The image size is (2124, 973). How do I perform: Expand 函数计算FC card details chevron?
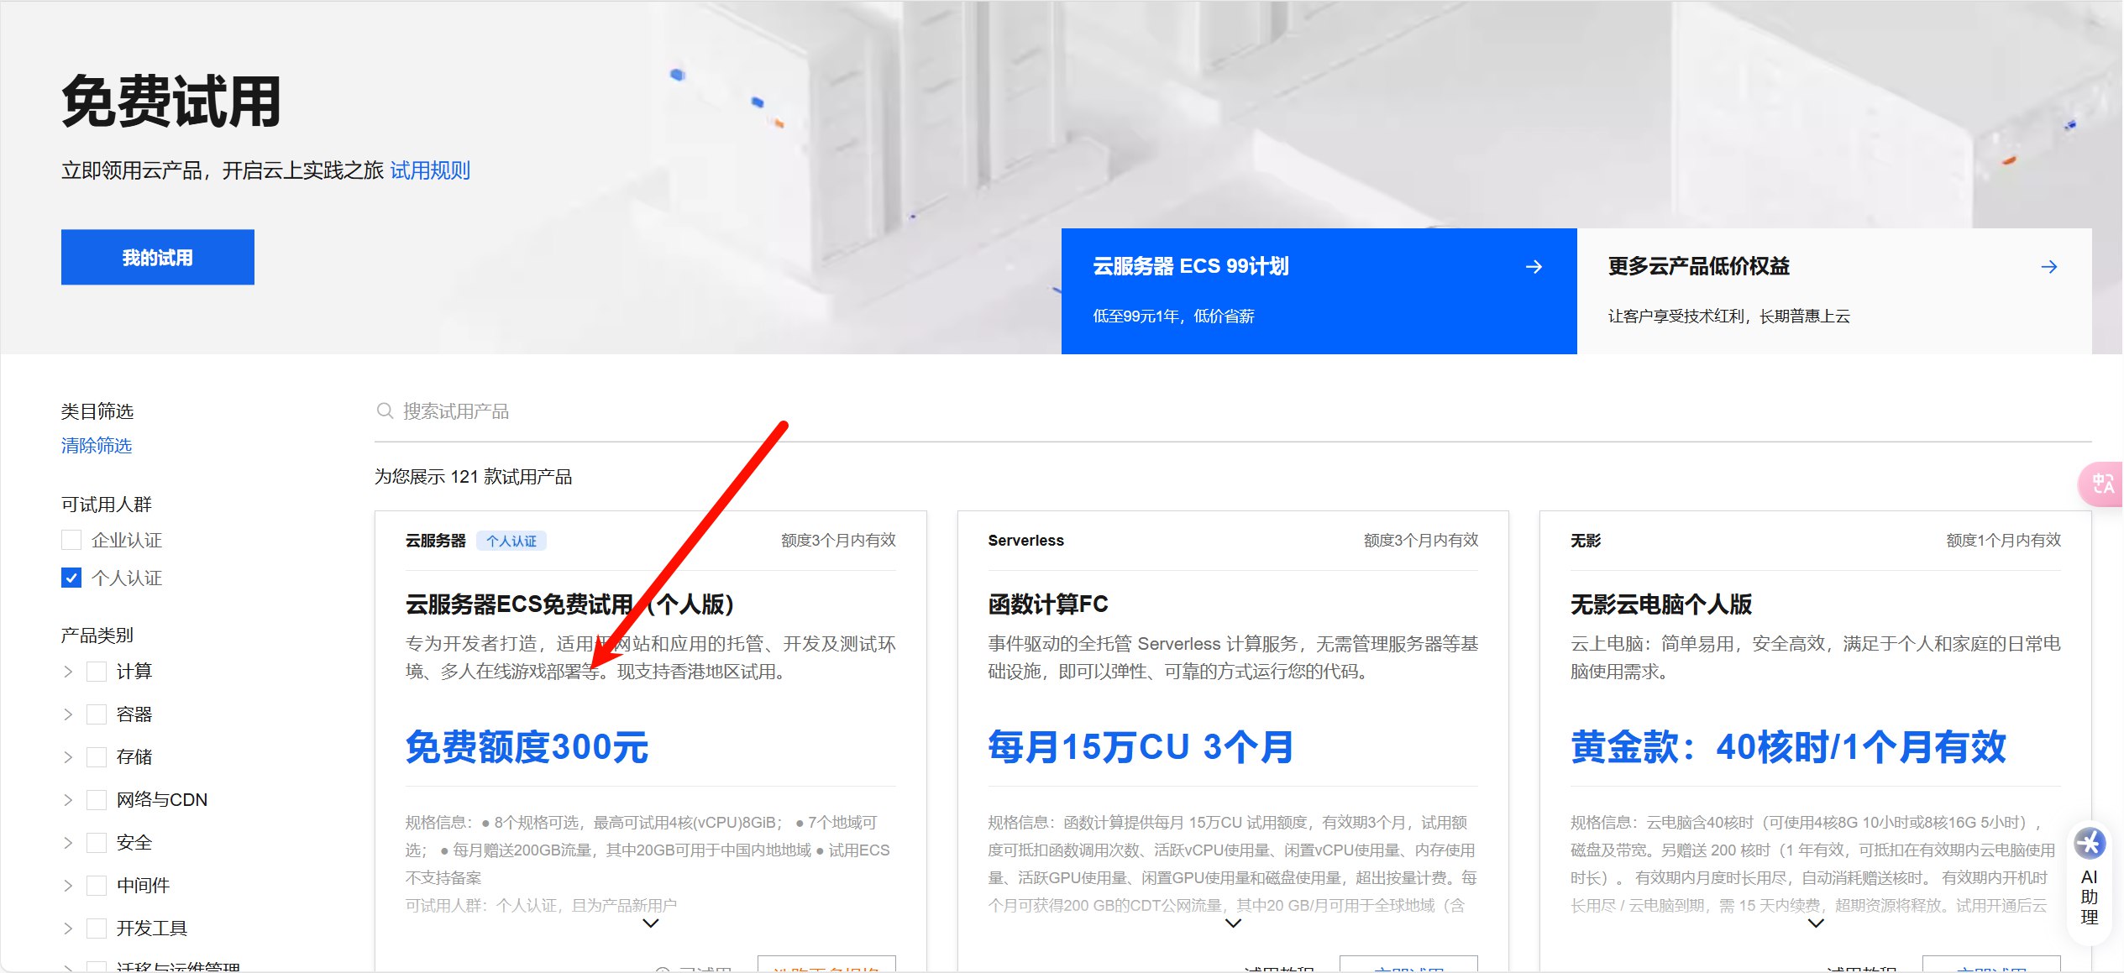(x=1233, y=923)
